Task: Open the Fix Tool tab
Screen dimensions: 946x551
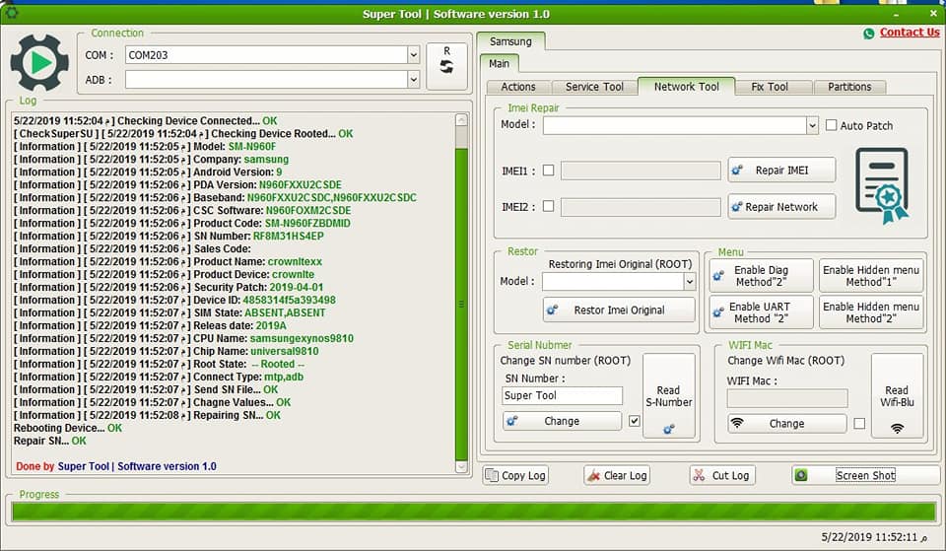Action: [770, 87]
